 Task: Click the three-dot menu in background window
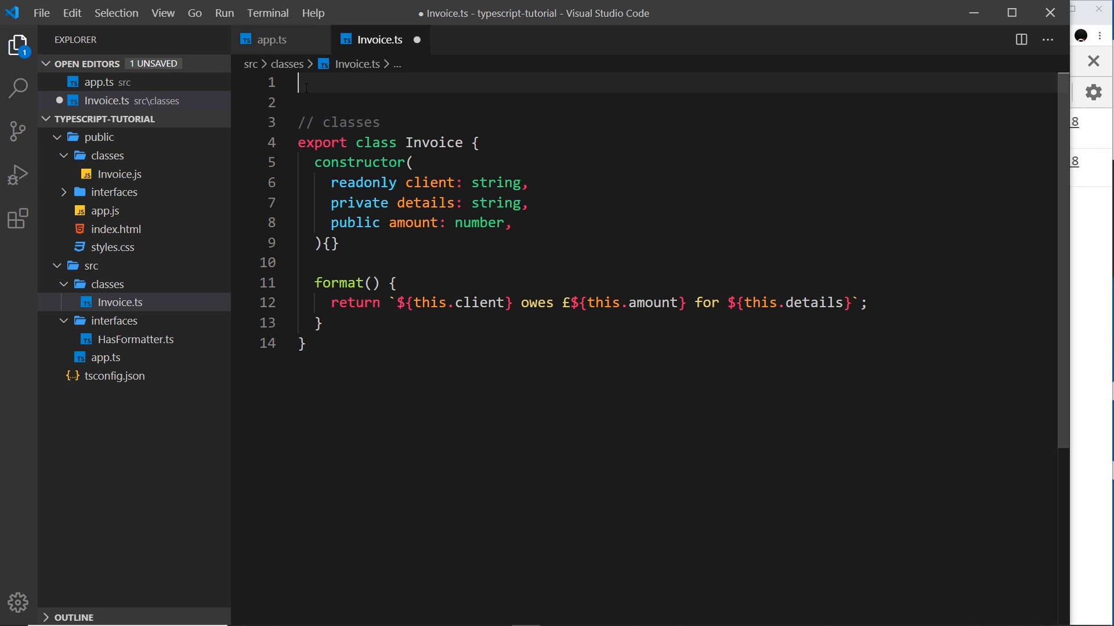[1100, 36]
